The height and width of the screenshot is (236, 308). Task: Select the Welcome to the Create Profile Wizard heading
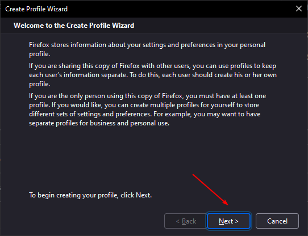(x=74, y=26)
